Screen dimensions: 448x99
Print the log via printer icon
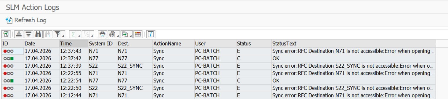102,34
